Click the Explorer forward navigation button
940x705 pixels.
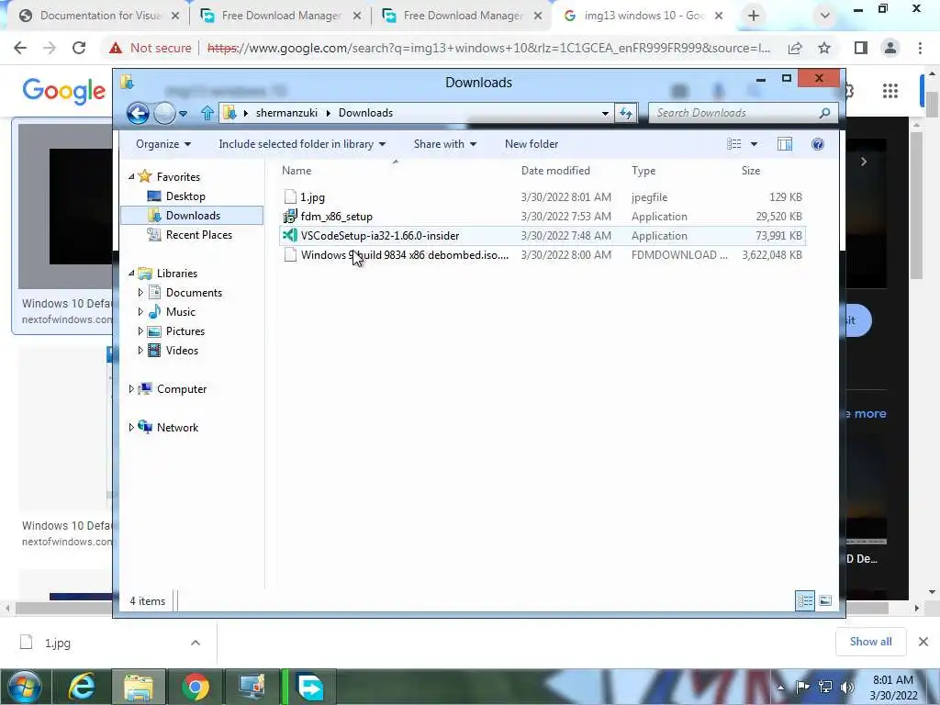[164, 113]
